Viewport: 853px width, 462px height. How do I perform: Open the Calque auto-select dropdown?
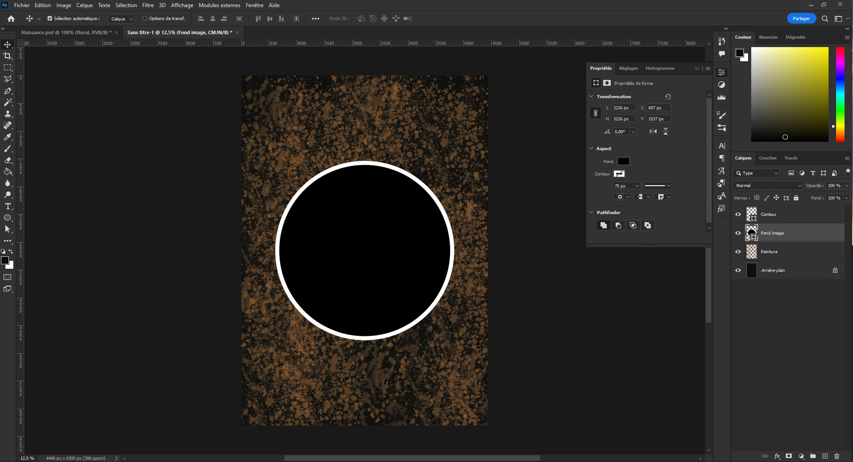coord(121,19)
